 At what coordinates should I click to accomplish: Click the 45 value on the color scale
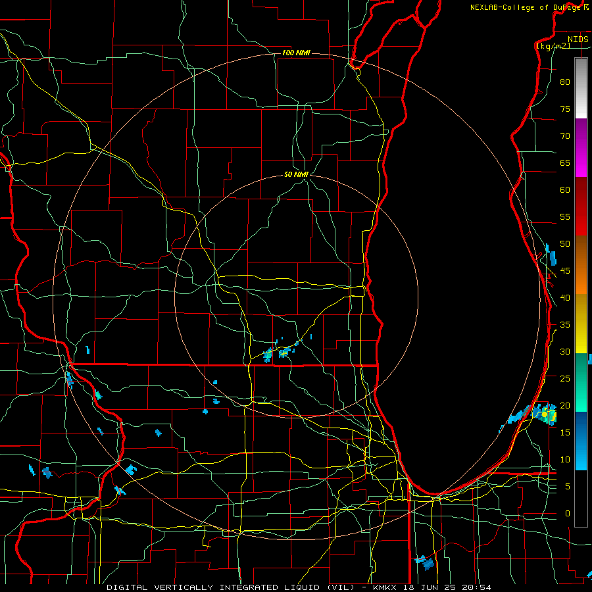click(565, 271)
